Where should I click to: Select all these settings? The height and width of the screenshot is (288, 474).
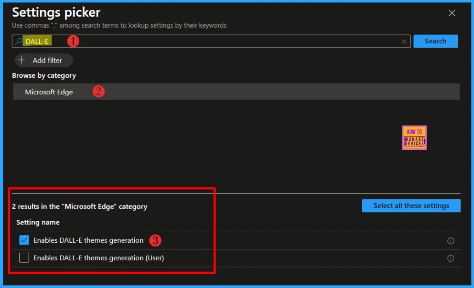[x=411, y=206]
